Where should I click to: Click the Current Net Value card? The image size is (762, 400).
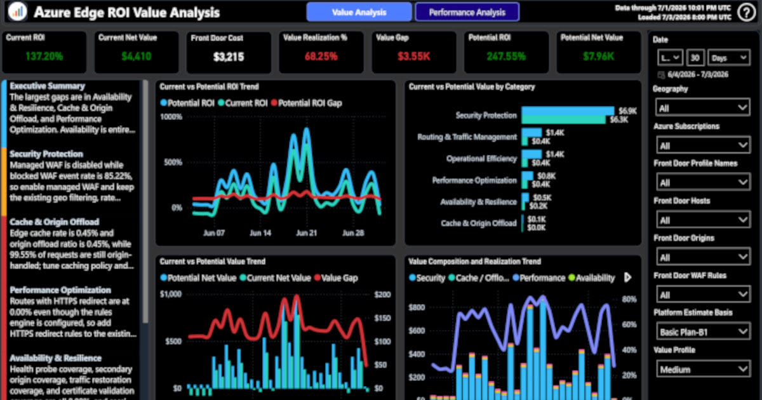(137, 52)
